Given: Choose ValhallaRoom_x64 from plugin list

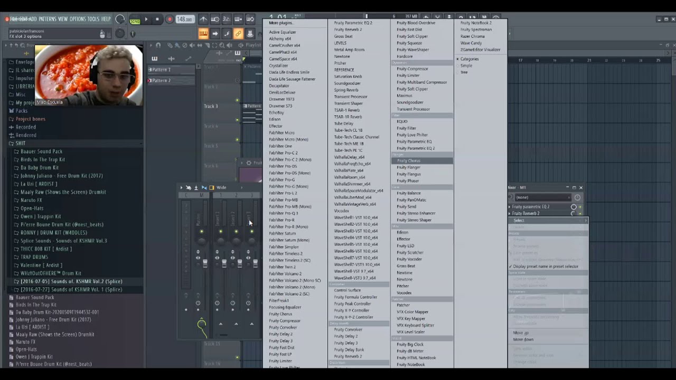Looking at the screenshot, I should coord(350,177).
